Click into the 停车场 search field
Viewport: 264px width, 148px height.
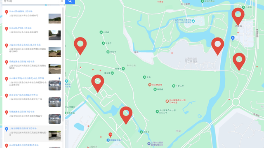click(x=31, y=1)
